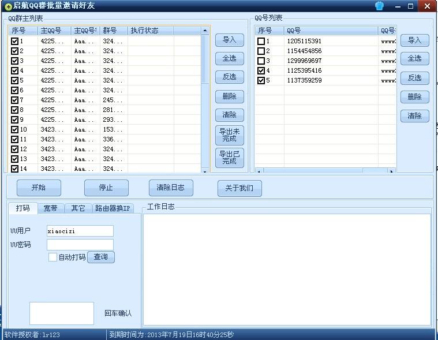Open the 路由器换IP tab
This screenshot has width=438, height=340.
(113, 208)
